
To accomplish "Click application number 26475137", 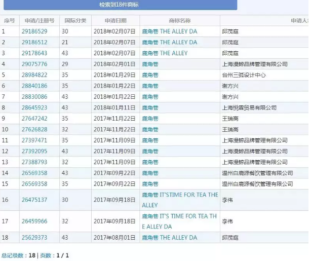I will [x=34, y=200].
